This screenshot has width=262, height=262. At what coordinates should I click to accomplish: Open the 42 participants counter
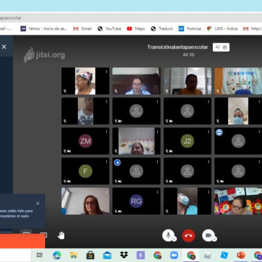(221, 47)
